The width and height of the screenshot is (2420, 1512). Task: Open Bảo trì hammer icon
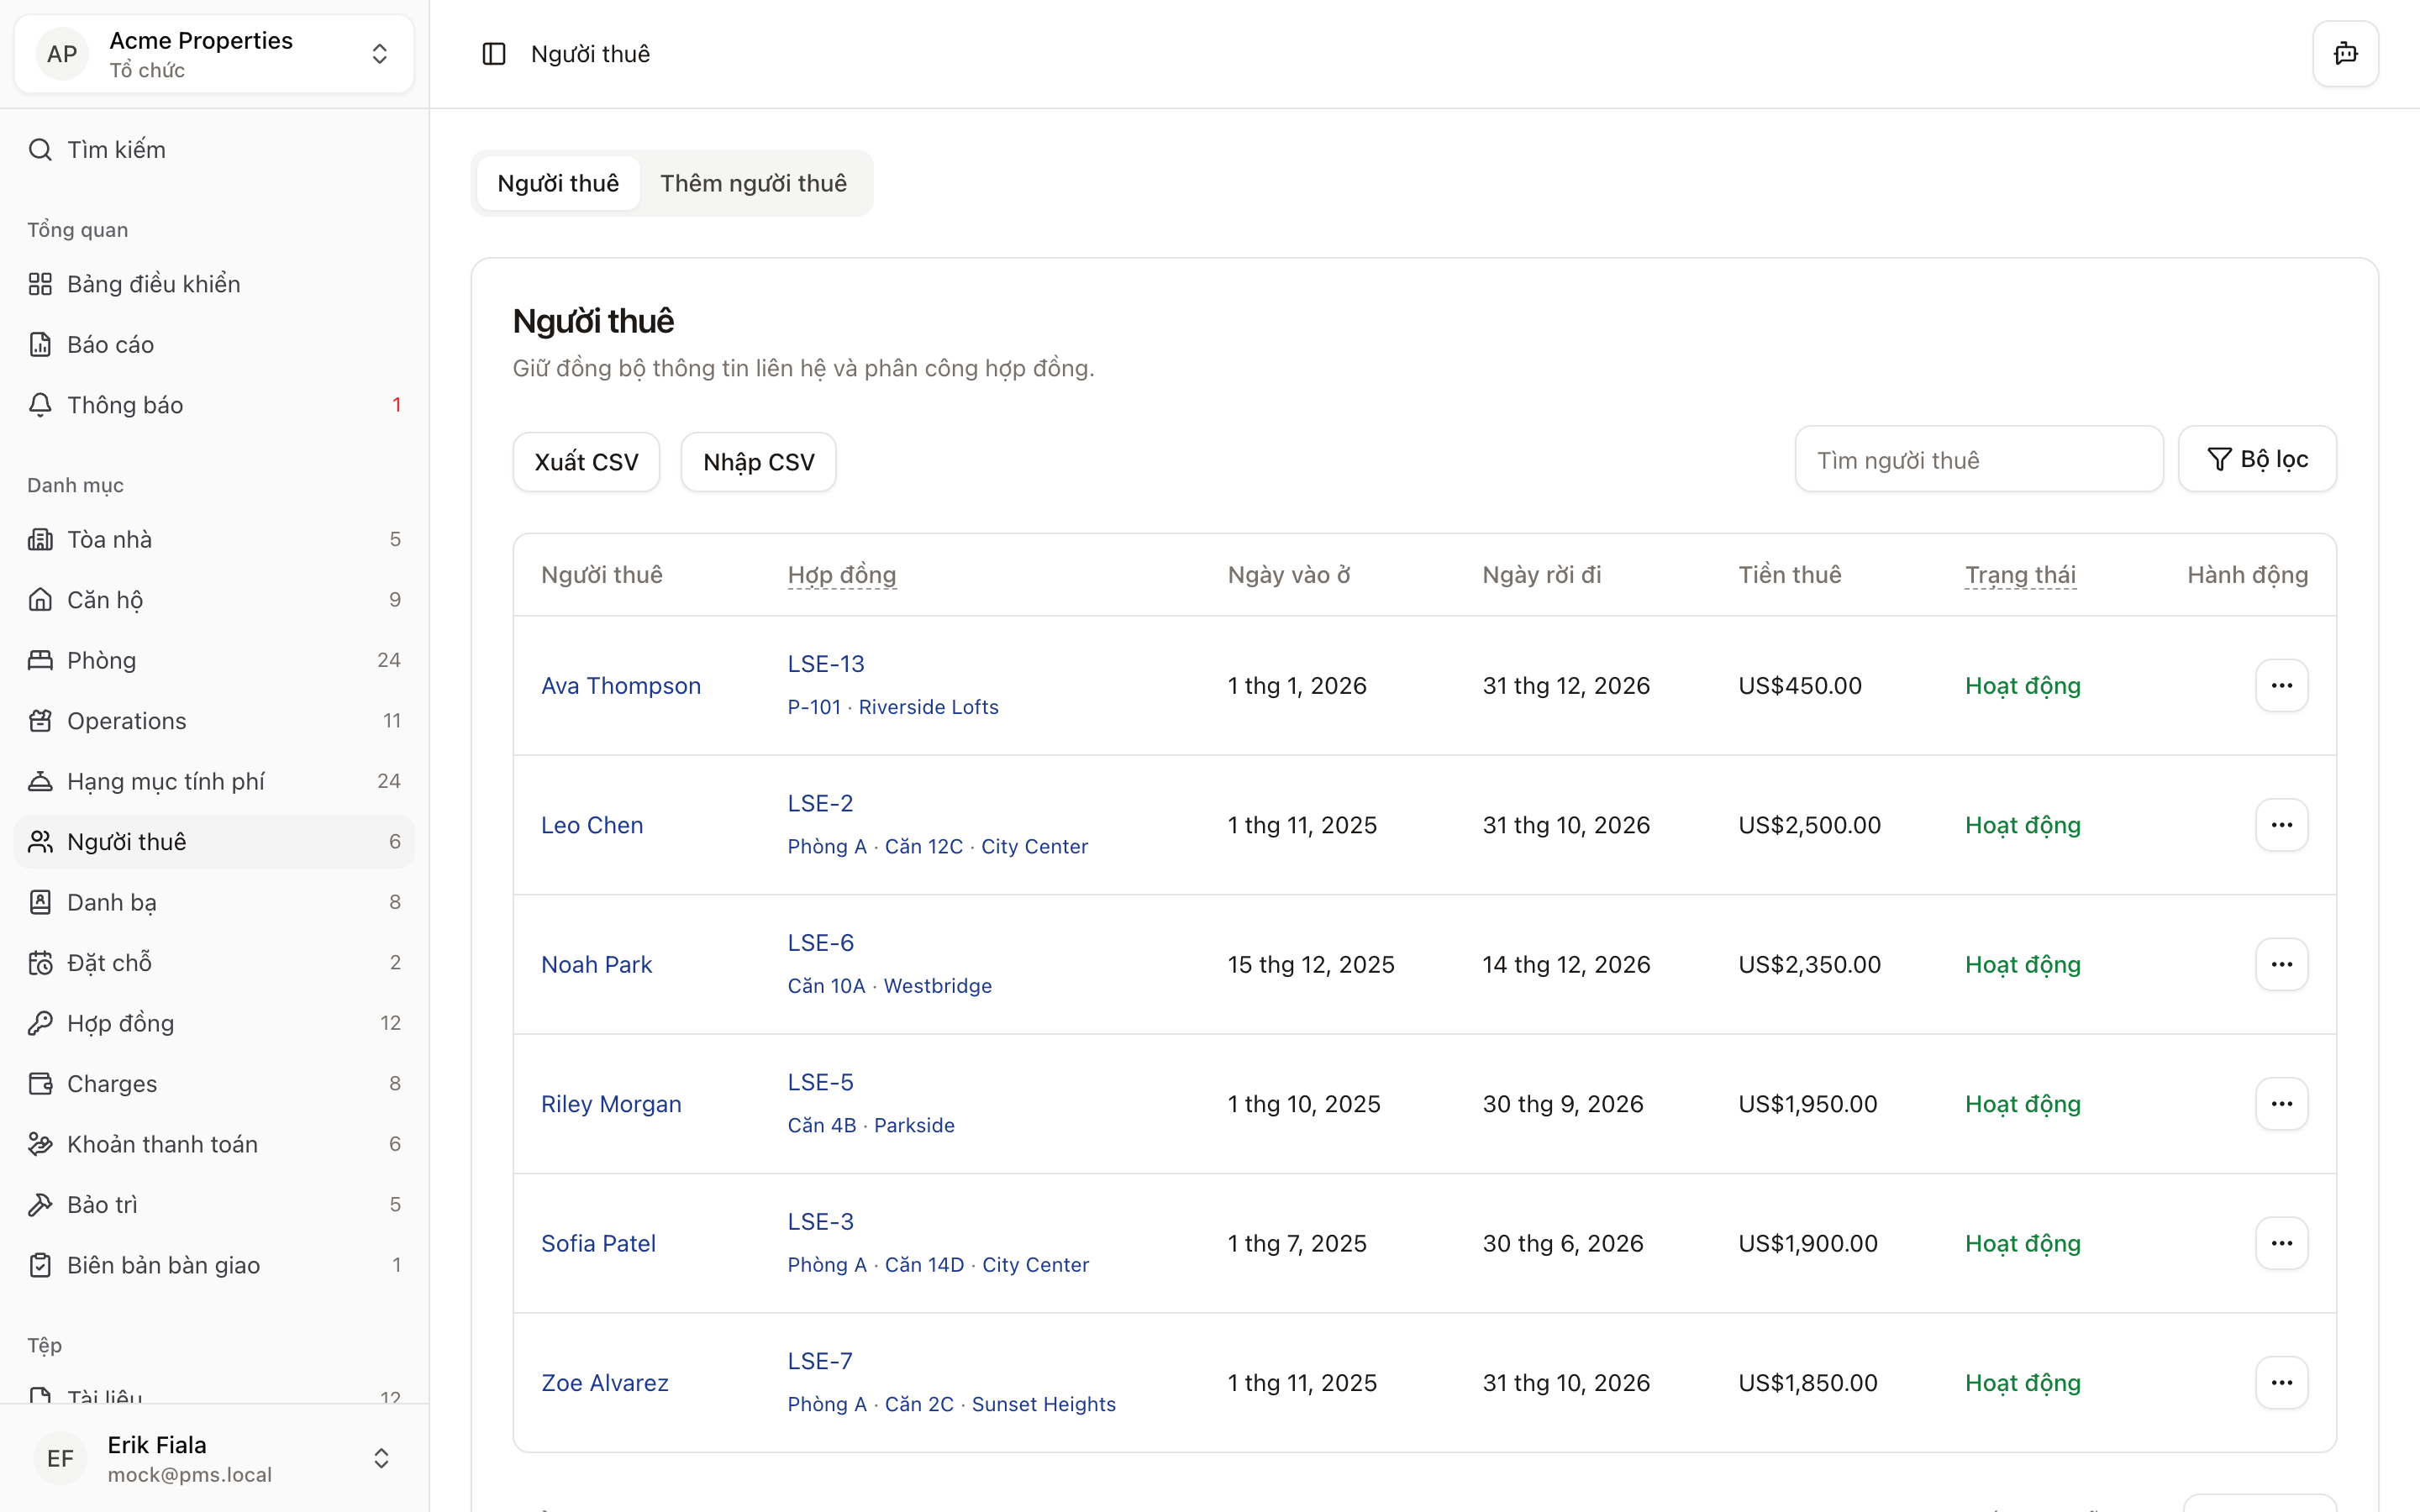point(40,1205)
